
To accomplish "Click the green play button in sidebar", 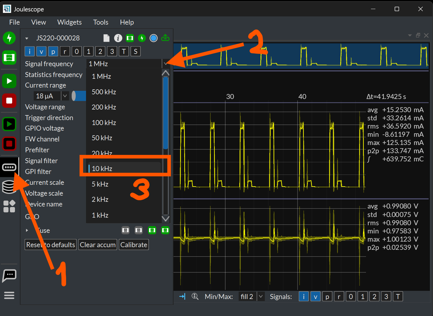I will [x=9, y=81].
